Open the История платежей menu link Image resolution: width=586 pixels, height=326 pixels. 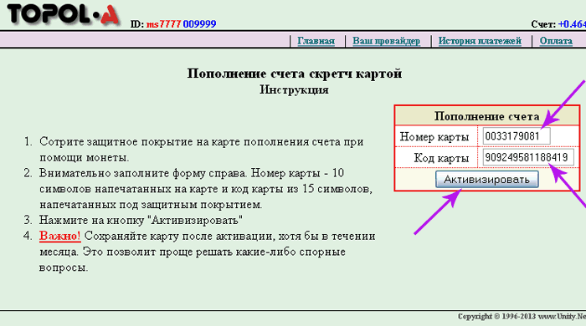pos(480,41)
